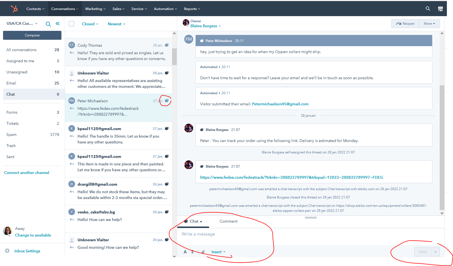Open the marketplace icon in top bar
Image resolution: width=453 pixels, height=266 pixels.
coord(440,9)
